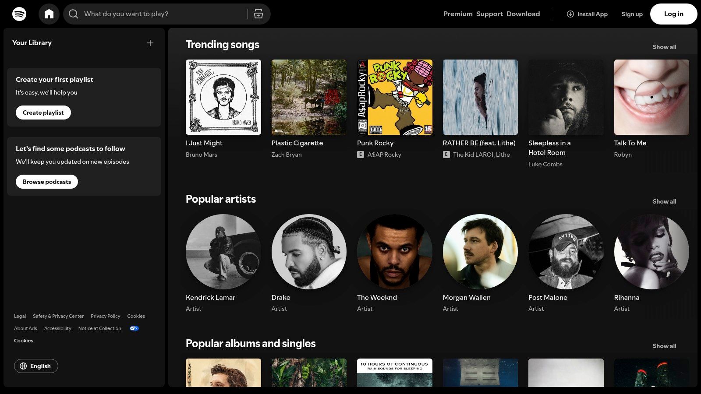Open the Browse icon beside the search bar
701x394 pixels.
point(258,14)
